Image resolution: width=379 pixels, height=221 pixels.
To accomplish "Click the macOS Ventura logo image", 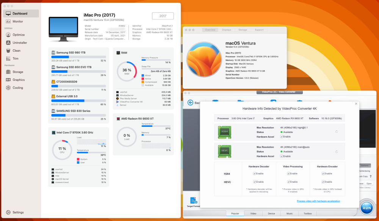I will coord(204,60).
